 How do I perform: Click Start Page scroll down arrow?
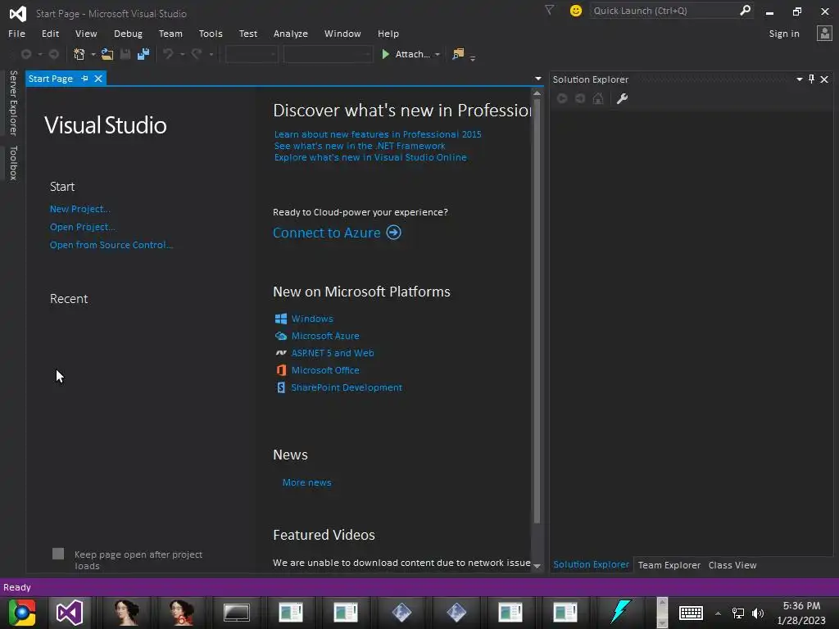(x=537, y=566)
